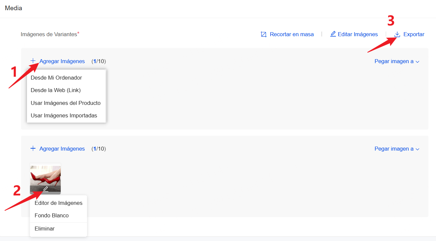Click the plus icon in the upper variant panel
436x241 pixels.
[x=33, y=61]
